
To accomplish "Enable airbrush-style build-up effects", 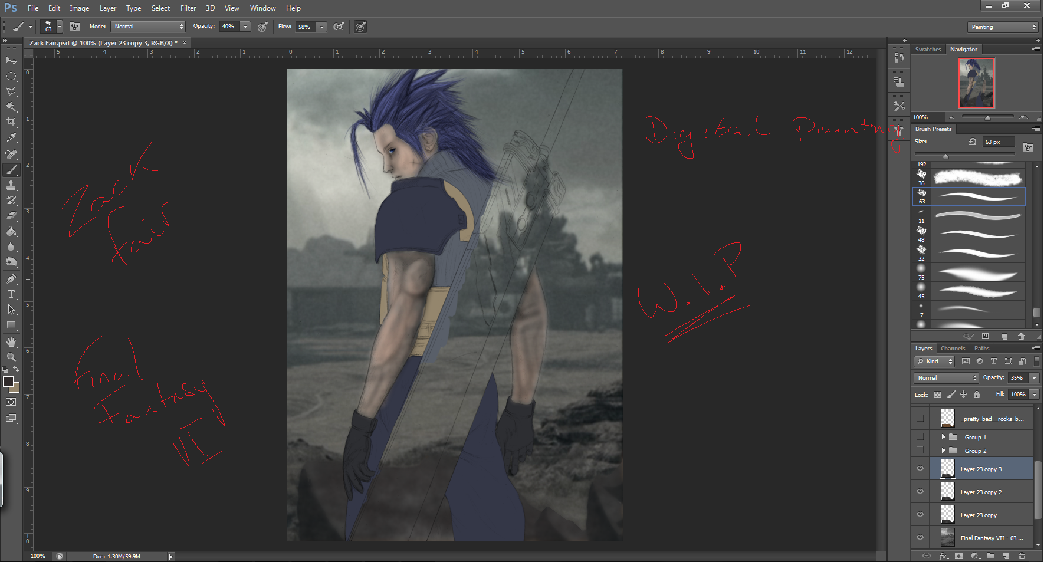I will tap(339, 27).
